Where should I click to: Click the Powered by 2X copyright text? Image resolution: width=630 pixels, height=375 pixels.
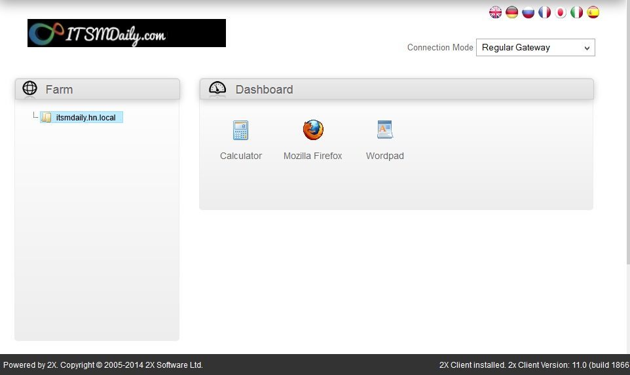(103, 365)
